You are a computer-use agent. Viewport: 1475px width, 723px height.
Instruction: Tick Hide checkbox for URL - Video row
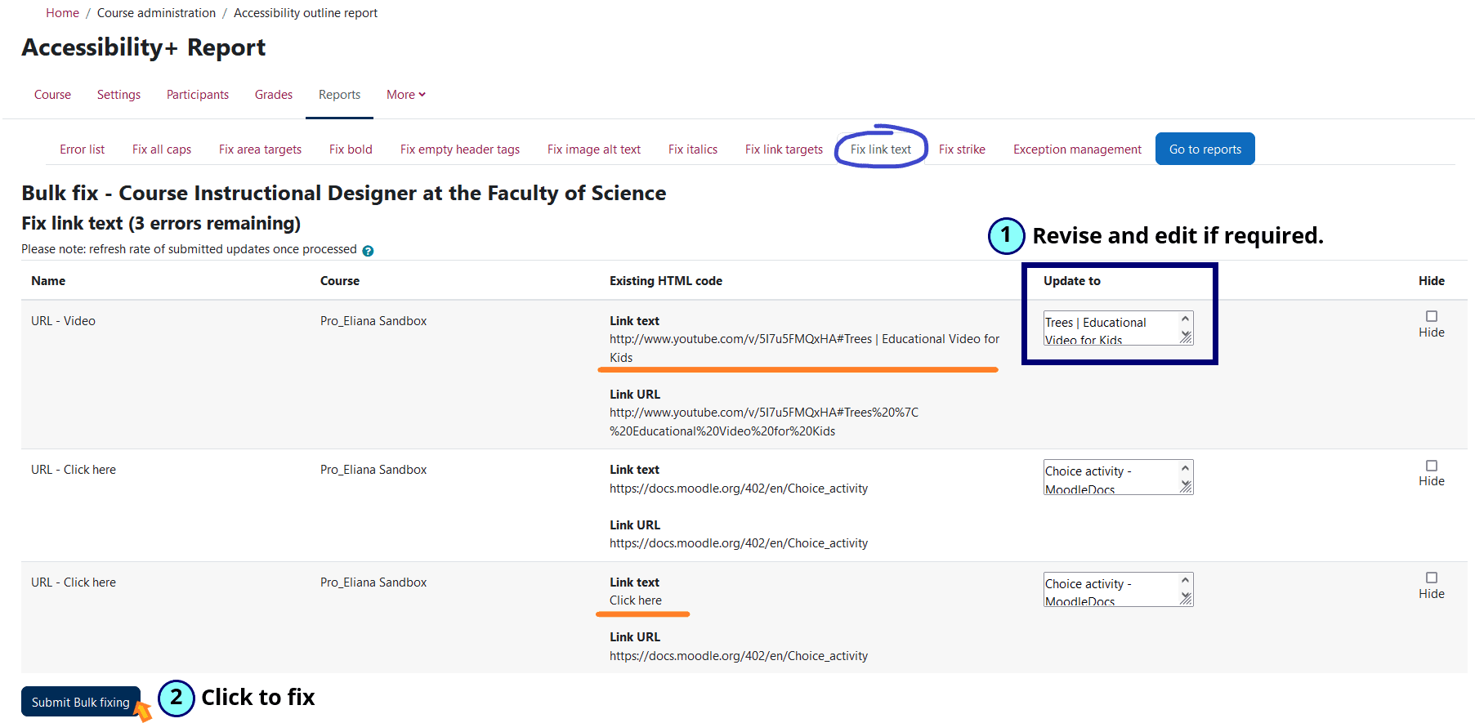point(1431,316)
